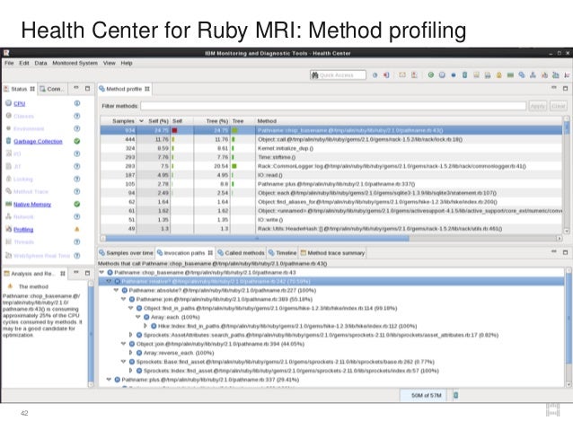Click the Apply filter button
The image size is (573, 430).
click(x=538, y=106)
